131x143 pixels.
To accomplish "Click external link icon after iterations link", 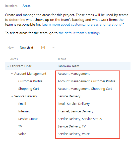I will [x=123, y=24].
